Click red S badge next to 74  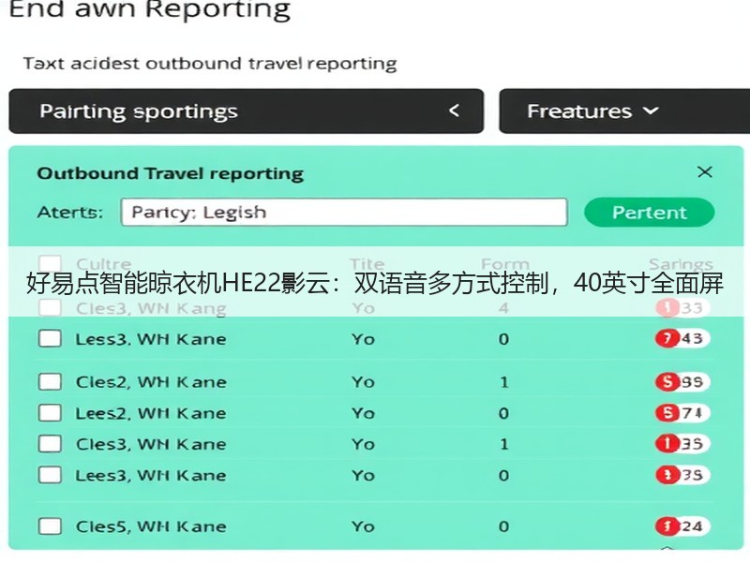tap(667, 413)
